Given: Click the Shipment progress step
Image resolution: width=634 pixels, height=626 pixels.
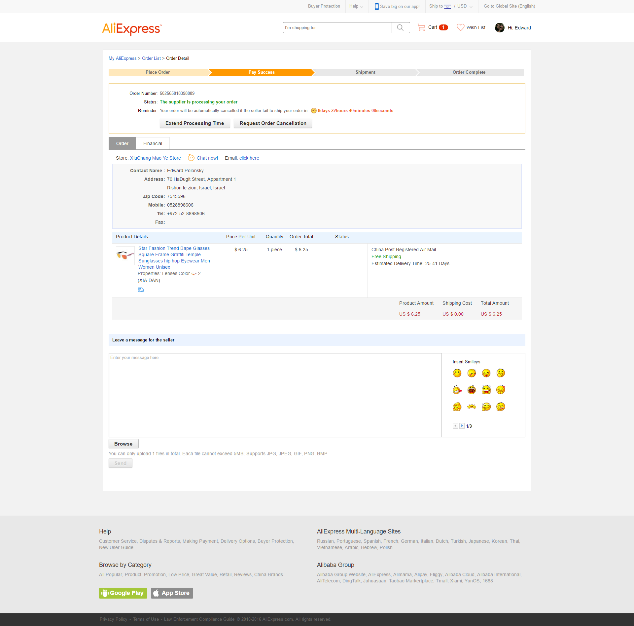Looking at the screenshot, I should point(365,72).
